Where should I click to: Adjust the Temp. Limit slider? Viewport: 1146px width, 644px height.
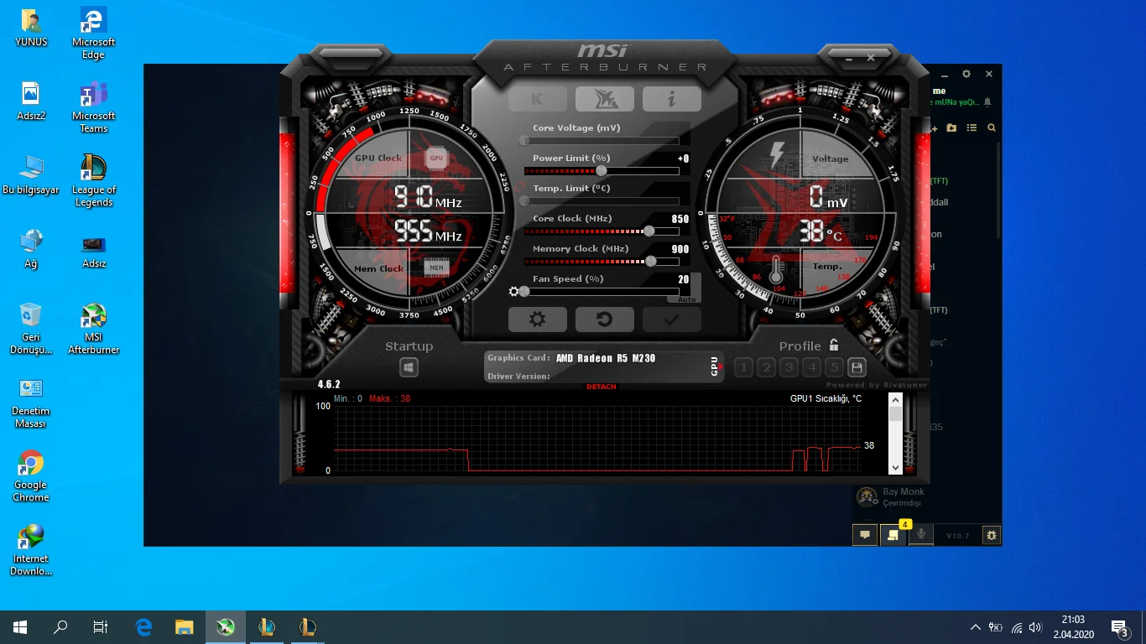tap(602, 201)
